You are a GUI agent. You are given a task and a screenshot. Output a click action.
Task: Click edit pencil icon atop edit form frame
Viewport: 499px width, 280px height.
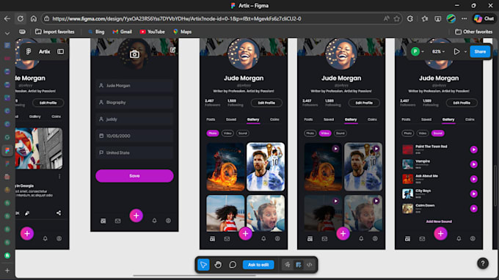point(172,50)
